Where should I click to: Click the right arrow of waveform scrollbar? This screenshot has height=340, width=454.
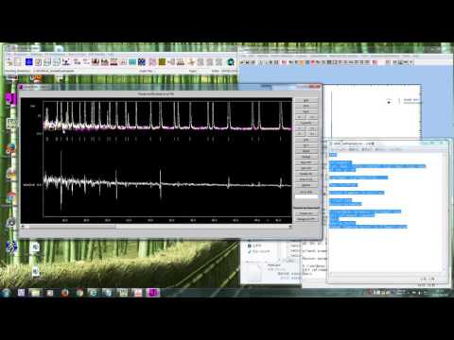tap(289, 227)
